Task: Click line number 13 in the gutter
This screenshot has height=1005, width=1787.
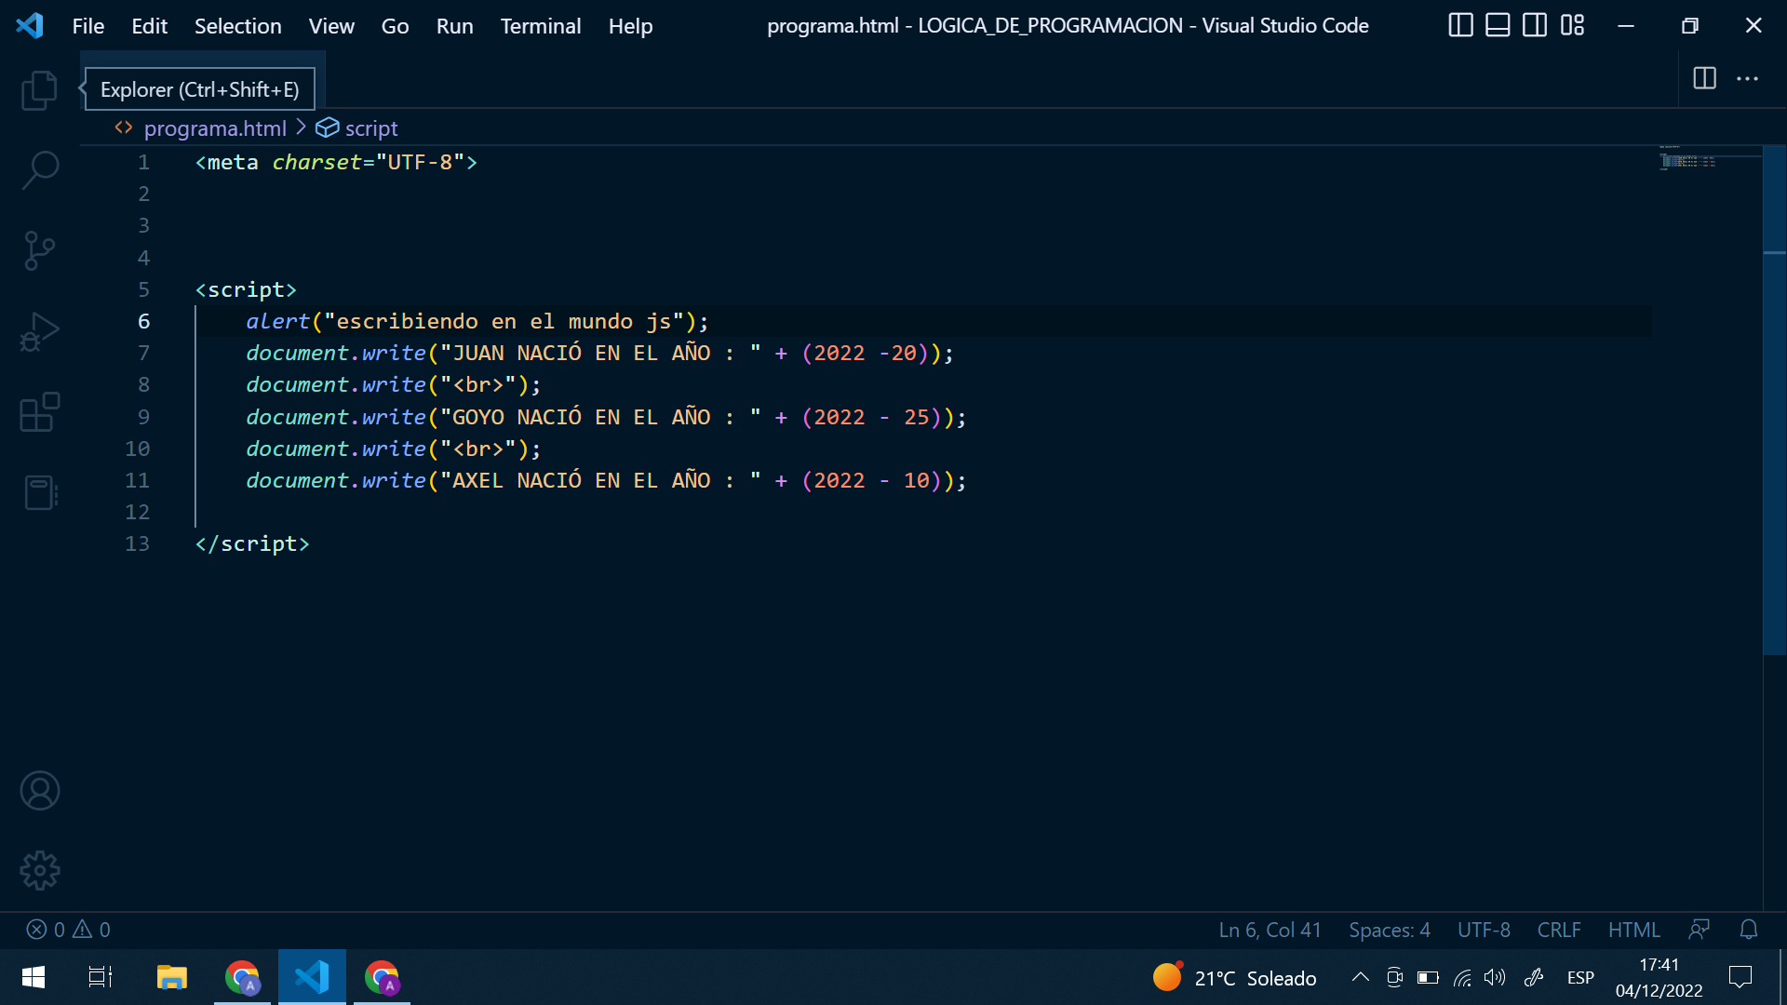Action: tap(137, 543)
